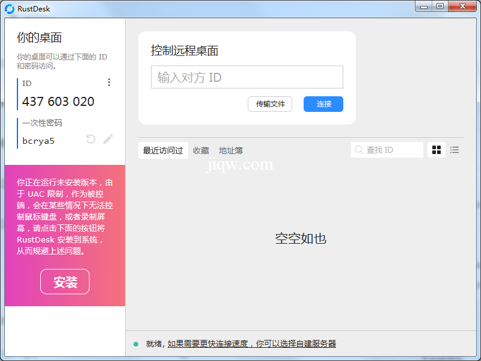Click into the 查找 ID search field
Viewport: 481px width, 361px height.
click(392, 150)
